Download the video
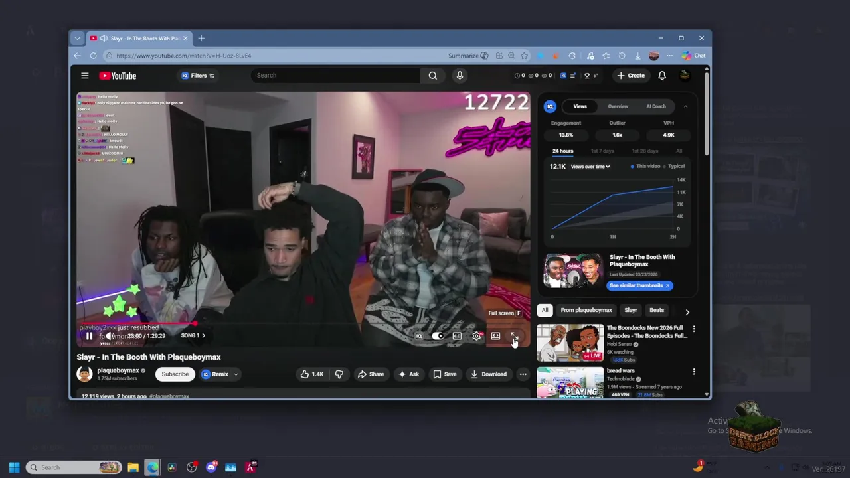The height and width of the screenshot is (478, 850). click(488, 374)
